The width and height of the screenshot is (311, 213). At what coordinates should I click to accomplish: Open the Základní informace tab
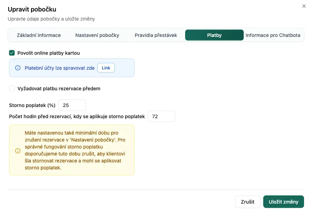39,35
